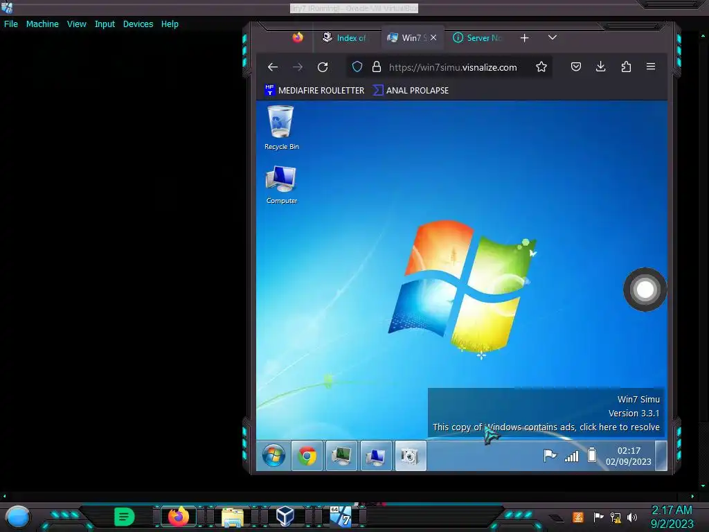Select the Recycle Bin desktop icon

click(281, 128)
